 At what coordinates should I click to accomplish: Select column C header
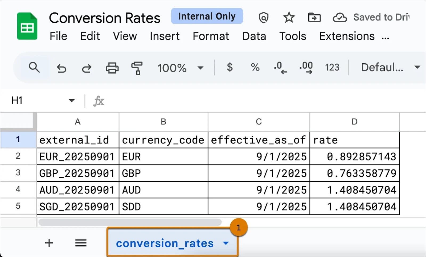[x=259, y=122]
